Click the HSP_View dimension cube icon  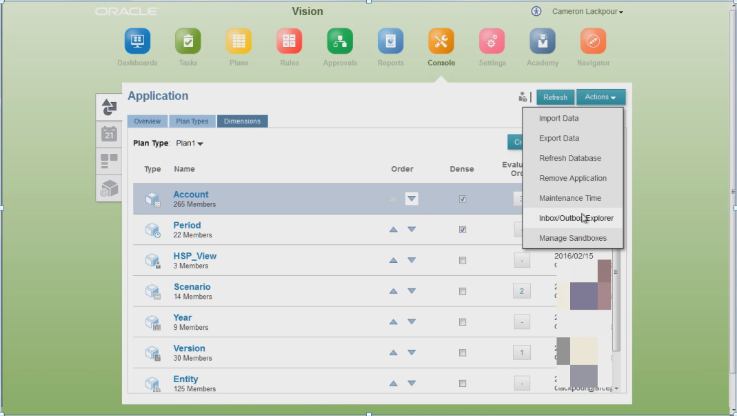click(153, 260)
